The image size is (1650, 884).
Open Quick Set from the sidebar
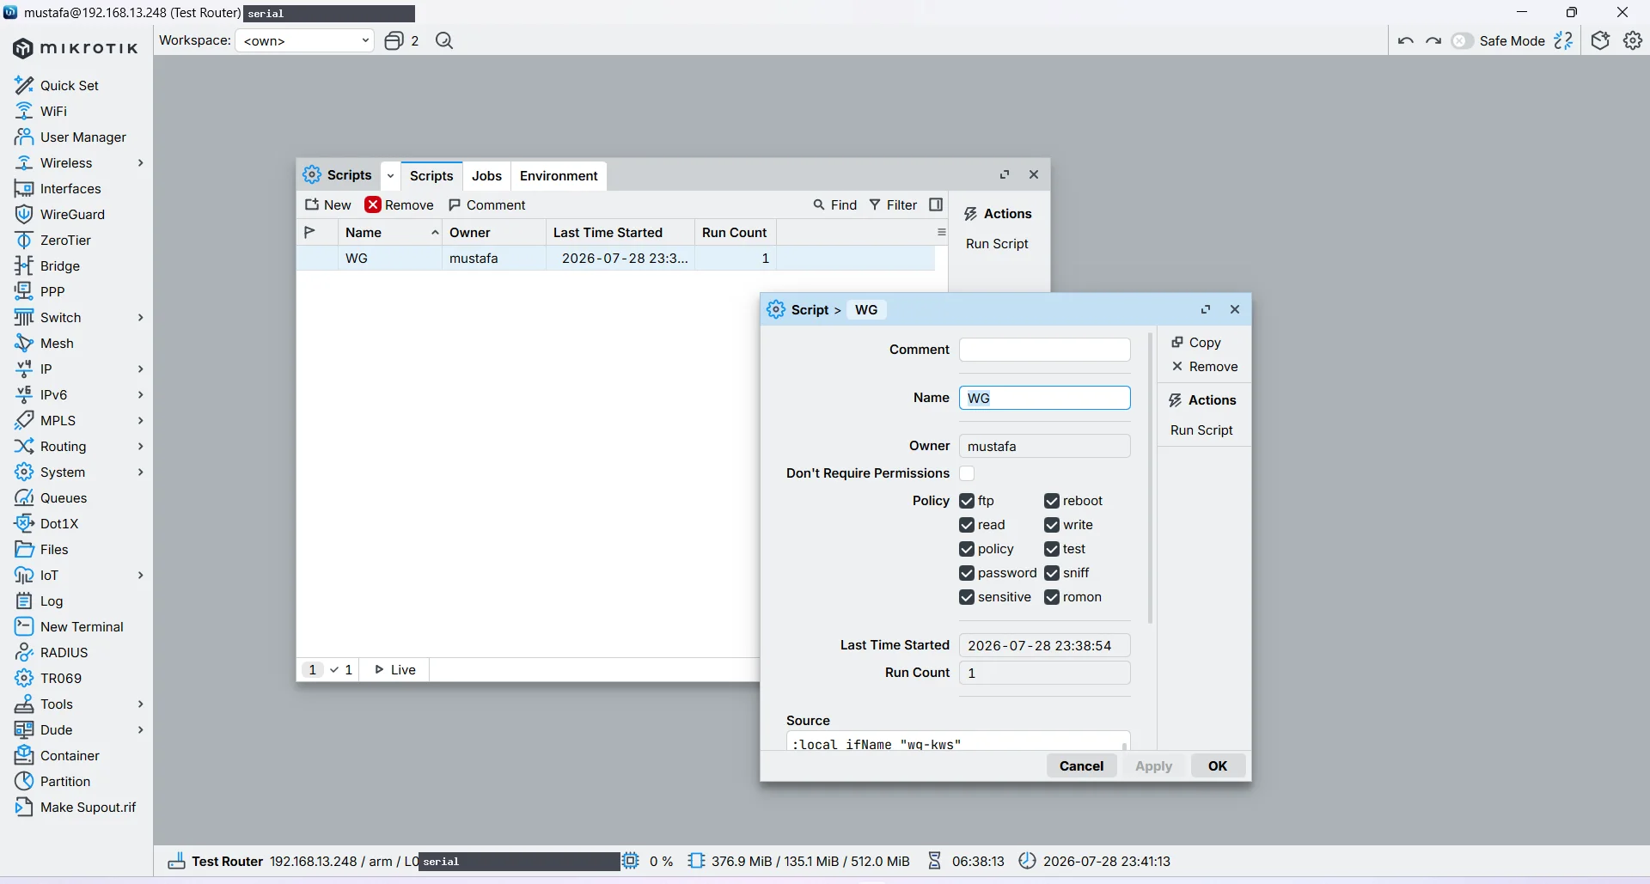pos(69,85)
